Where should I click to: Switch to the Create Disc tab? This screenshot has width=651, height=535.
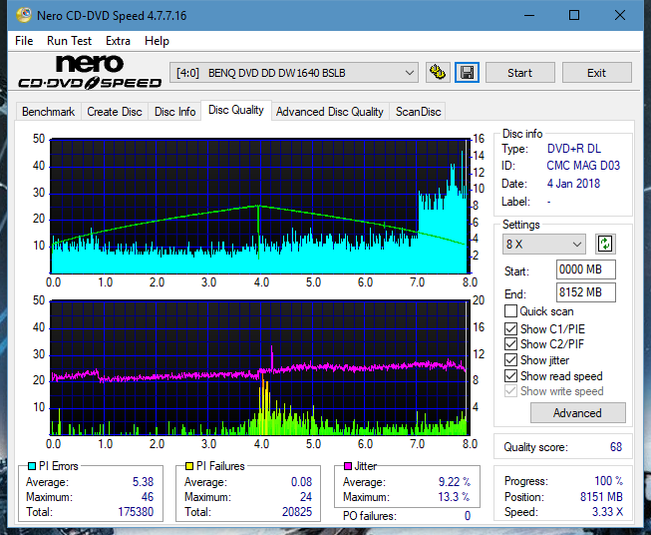[x=115, y=112]
